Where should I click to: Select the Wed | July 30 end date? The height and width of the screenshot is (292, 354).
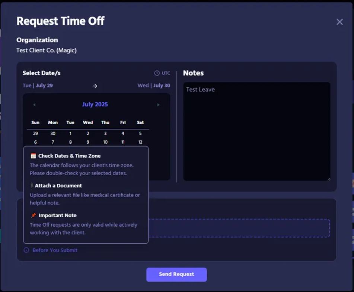(154, 86)
